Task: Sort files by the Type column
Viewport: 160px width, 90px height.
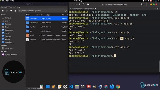Action: [x=53, y=15]
